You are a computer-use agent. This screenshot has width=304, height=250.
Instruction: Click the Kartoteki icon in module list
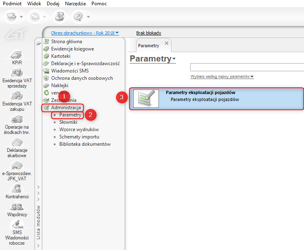pyautogui.click(x=46, y=56)
